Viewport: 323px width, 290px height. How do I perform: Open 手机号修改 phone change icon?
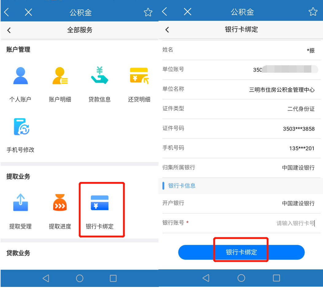[x=21, y=127]
